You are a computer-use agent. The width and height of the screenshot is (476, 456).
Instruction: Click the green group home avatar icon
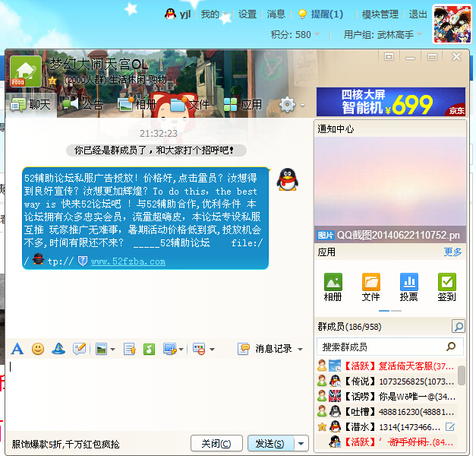[x=26, y=71]
